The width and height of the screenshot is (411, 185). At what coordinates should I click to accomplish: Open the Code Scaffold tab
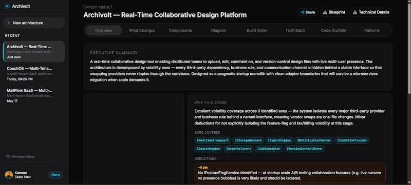tap(333, 30)
